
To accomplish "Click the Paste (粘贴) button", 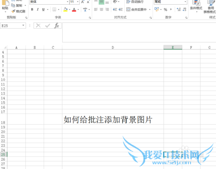I will point(5,6).
